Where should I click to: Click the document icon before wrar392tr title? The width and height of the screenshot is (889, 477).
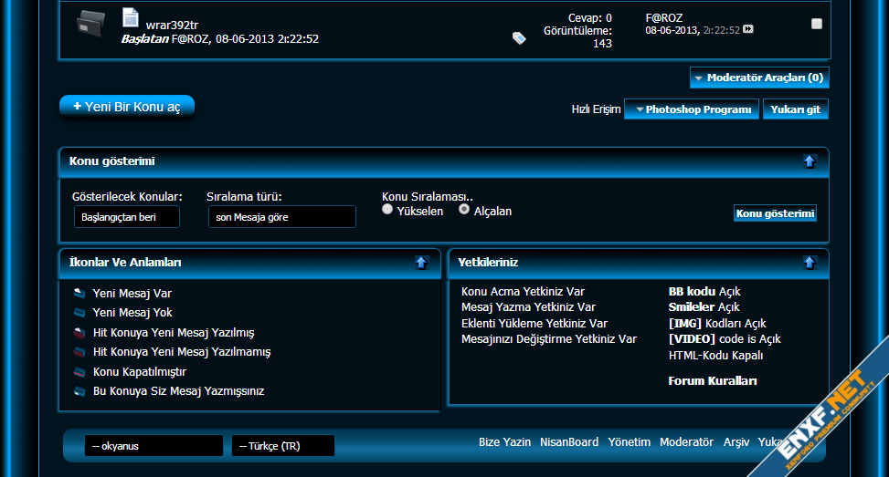tap(131, 17)
